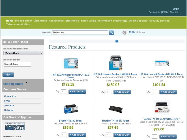Expand the Shop By Brand arrow
The image size is (187, 140).
pyautogui.click(x=26, y=82)
